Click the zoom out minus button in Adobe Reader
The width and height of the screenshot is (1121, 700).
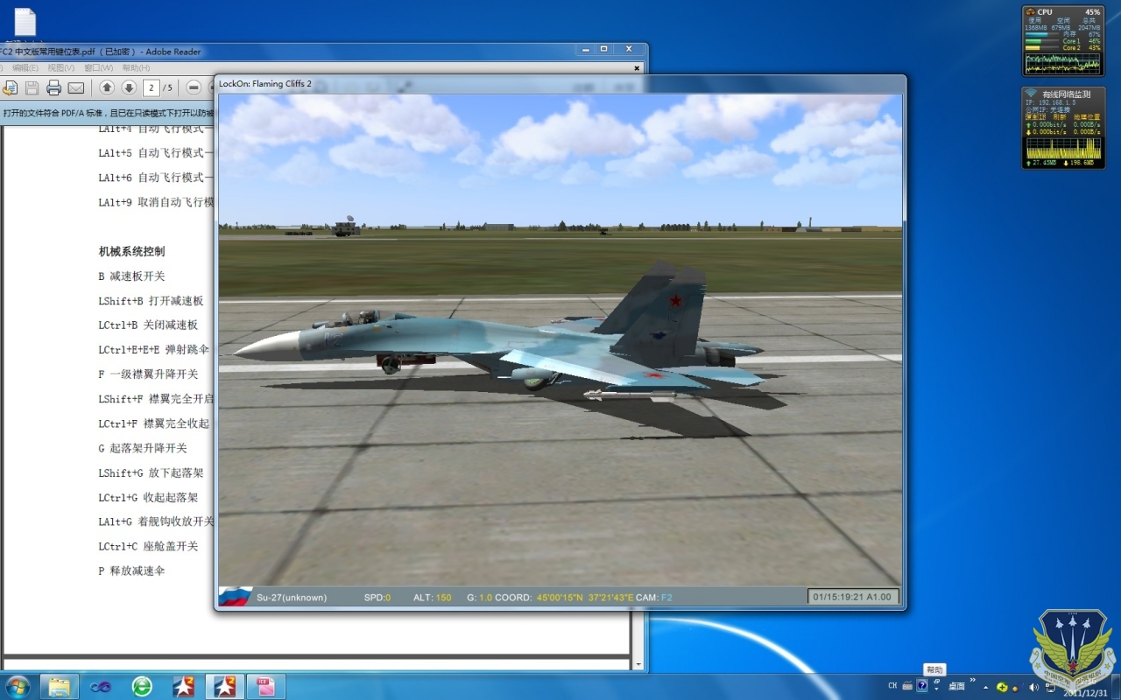point(194,87)
